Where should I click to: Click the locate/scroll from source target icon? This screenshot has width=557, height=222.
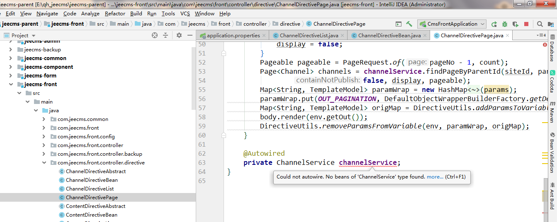pos(155,35)
